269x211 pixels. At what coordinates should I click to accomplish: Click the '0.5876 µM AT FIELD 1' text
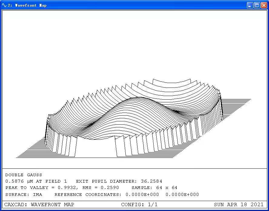tap(36, 181)
